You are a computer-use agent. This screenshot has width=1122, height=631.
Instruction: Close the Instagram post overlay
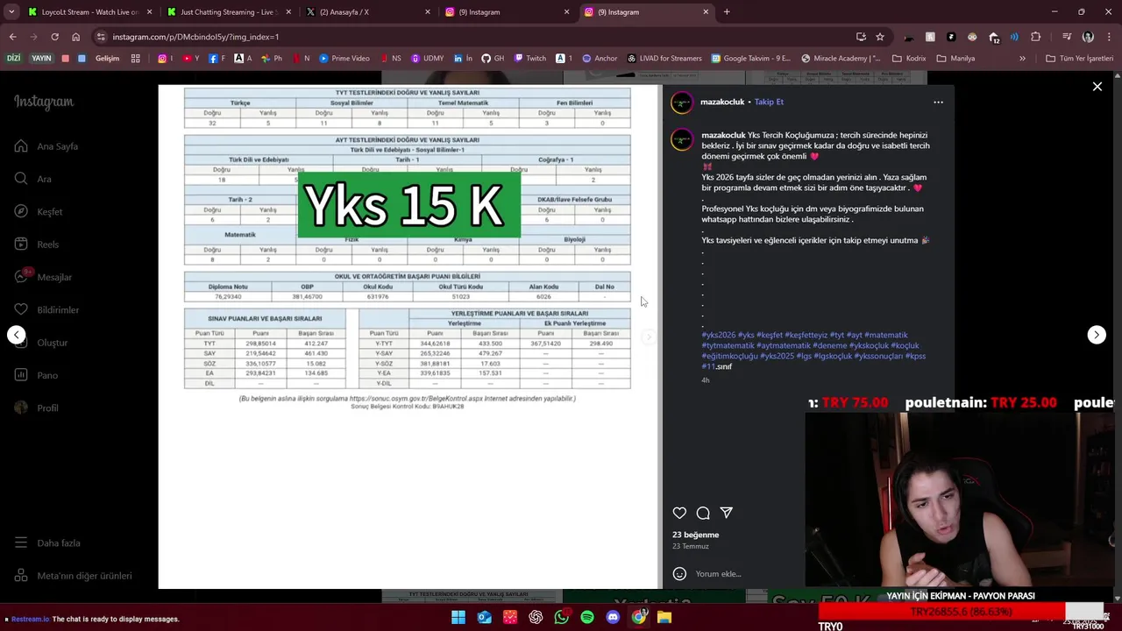click(x=1097, y=86)
